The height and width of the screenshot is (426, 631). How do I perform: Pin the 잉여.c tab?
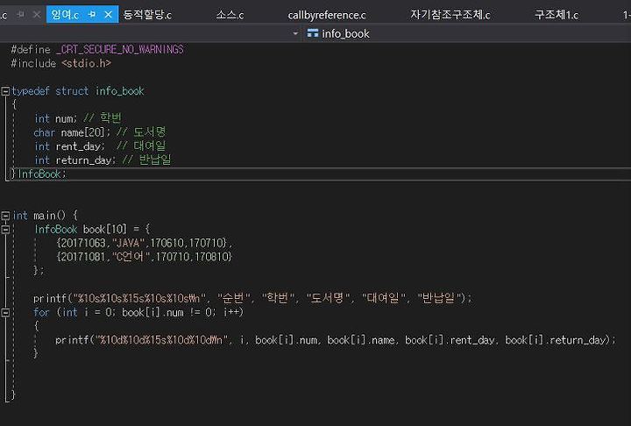click(92, 15)
